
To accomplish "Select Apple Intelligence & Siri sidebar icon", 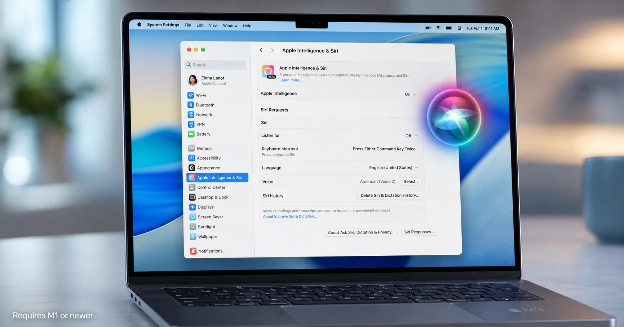I will pos(192,178).
